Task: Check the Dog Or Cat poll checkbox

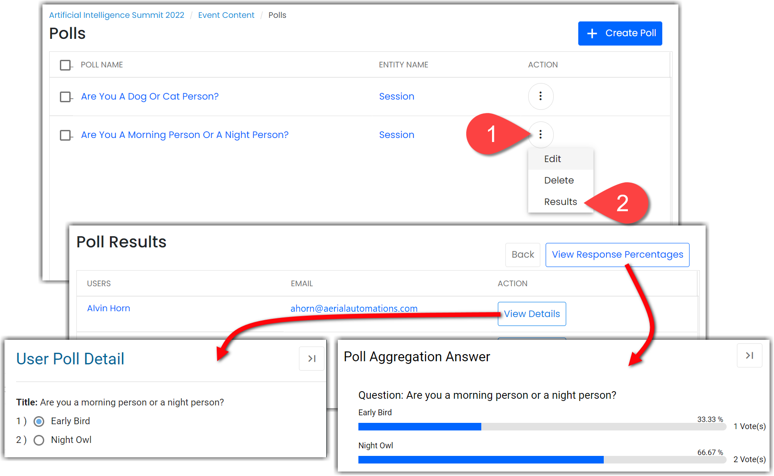Action: click(65, 97)
